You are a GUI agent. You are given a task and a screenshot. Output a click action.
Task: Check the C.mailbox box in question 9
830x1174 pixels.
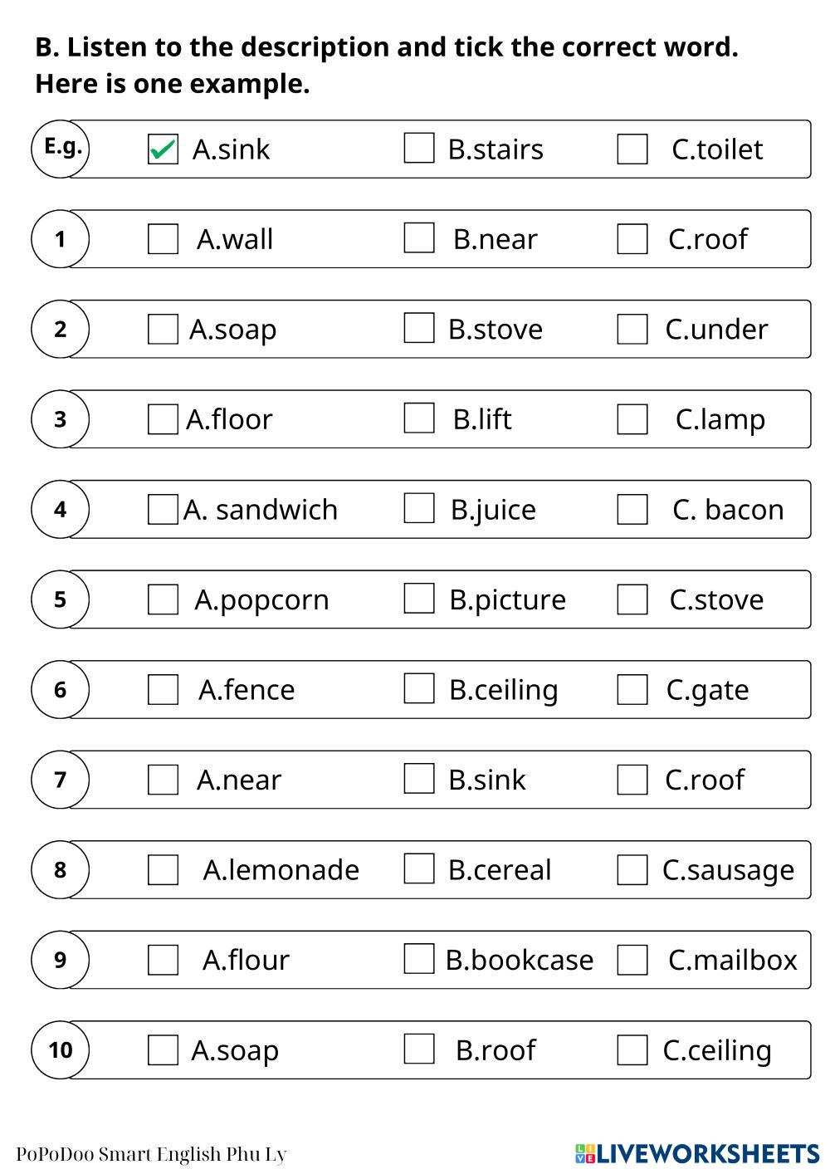point(632,960)
